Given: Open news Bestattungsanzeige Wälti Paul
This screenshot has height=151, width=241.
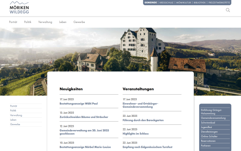Looking at the screenshot, I should [x=79, y=104].
